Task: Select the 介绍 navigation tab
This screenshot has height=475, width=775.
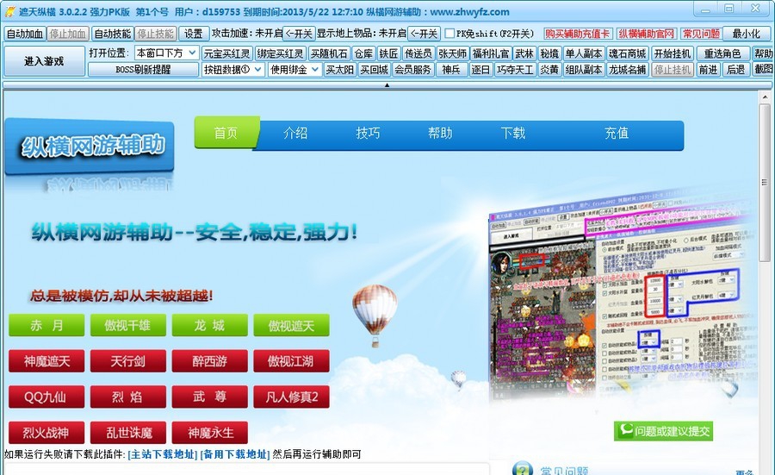Action: coord(295,133)
